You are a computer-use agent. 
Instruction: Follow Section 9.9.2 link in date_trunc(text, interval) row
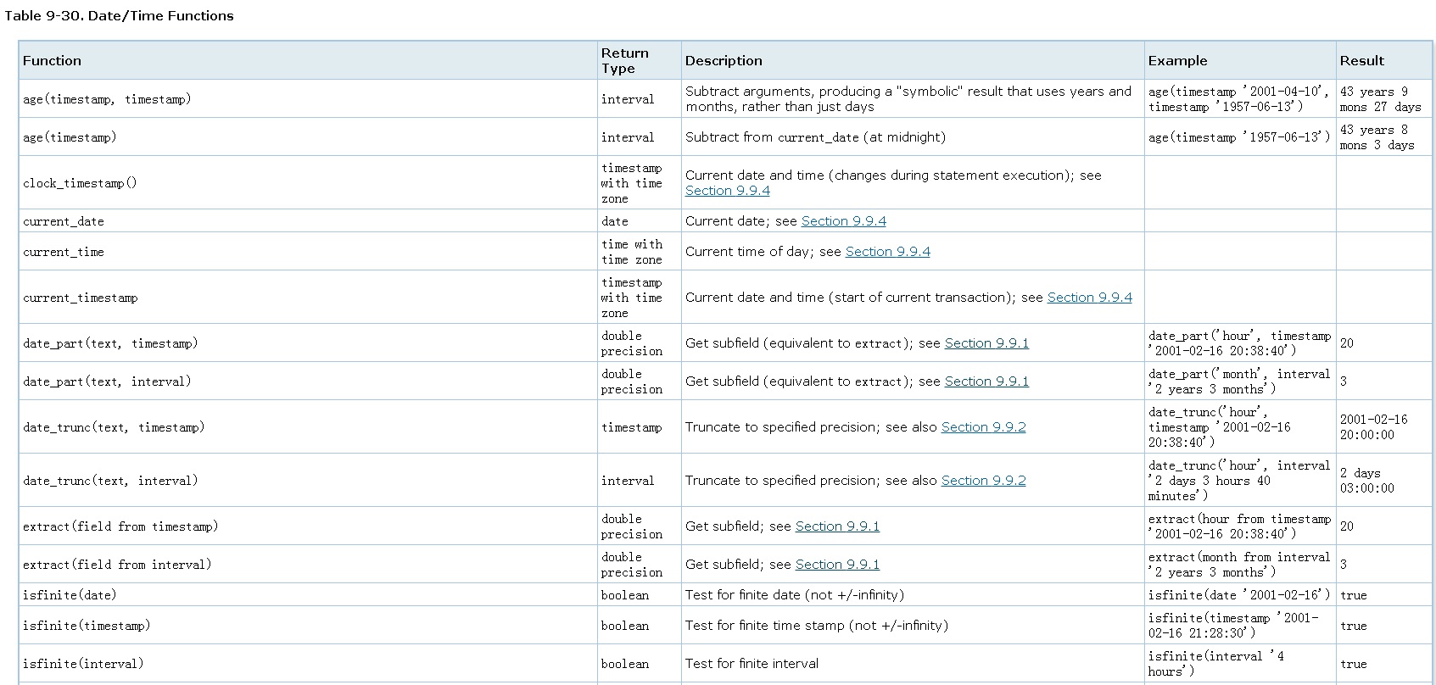(984, 481)
